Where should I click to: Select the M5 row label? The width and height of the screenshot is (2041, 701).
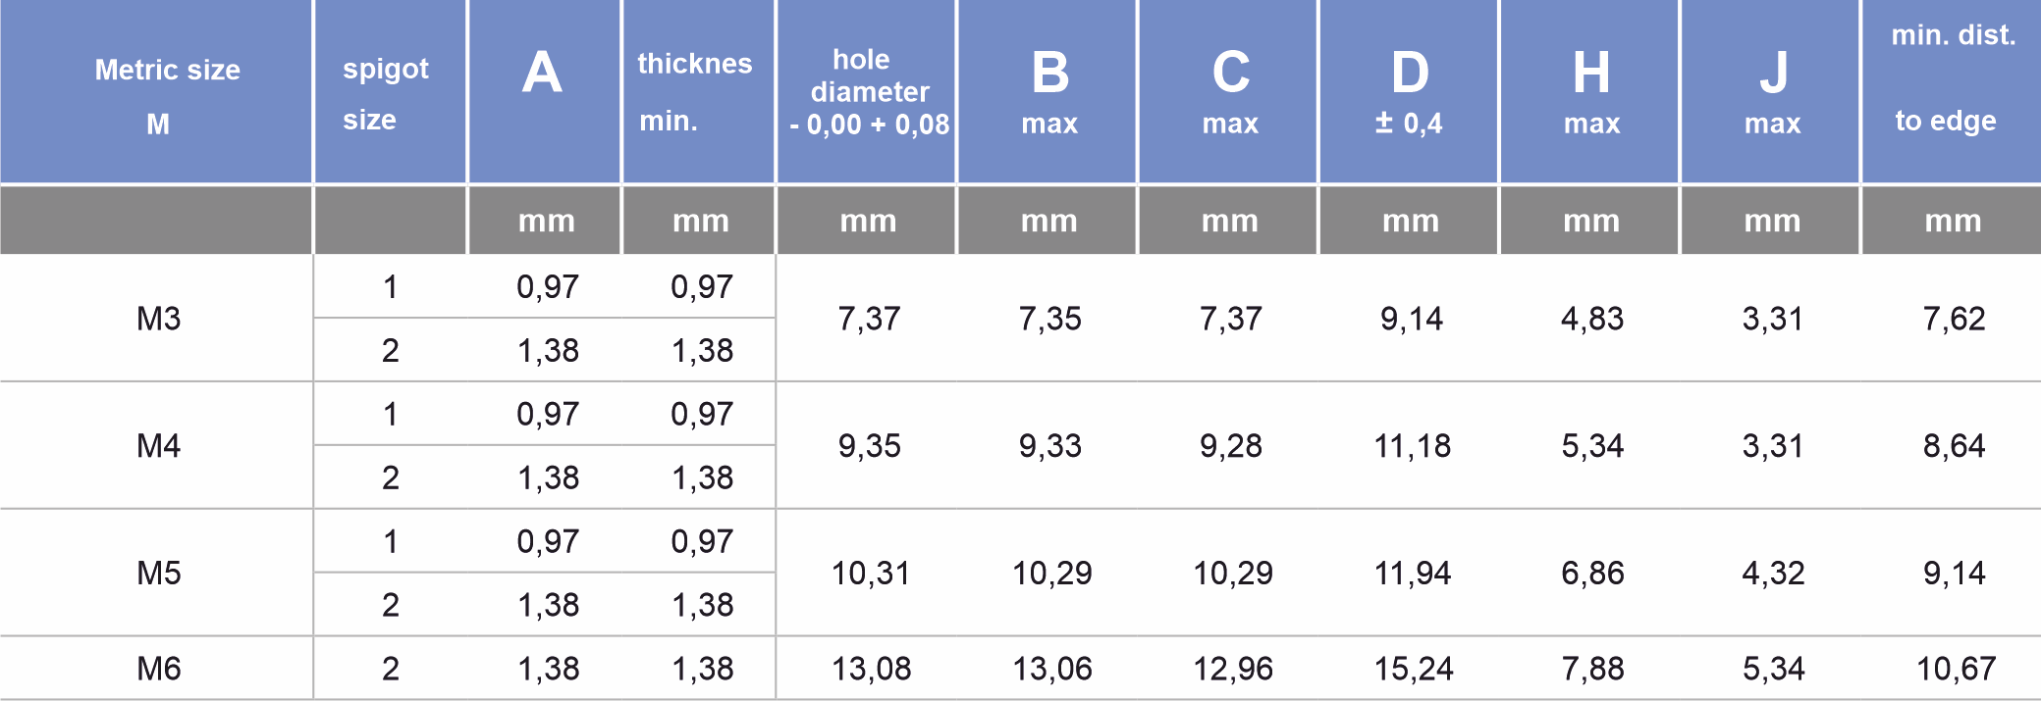click(158, 573)
